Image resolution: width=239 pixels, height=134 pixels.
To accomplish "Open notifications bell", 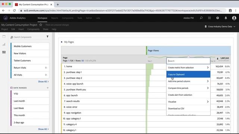I will click(226, 18).
